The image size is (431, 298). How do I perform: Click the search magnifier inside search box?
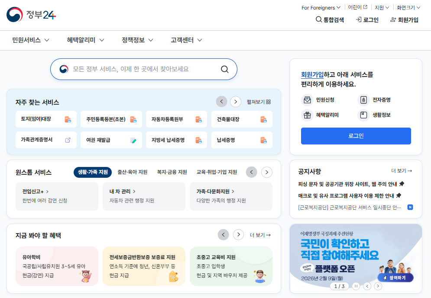[224, 69]
